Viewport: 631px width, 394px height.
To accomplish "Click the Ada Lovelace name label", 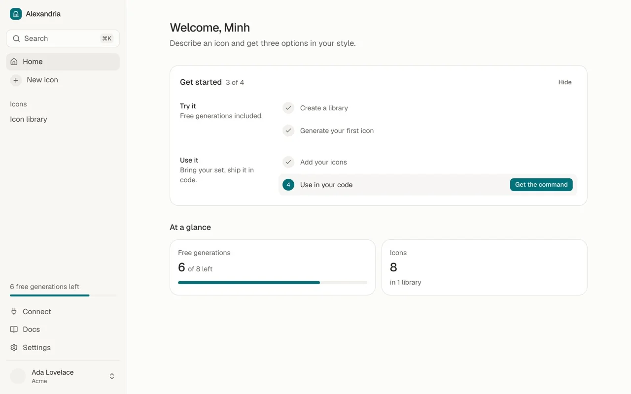I will click(x=53, y=372).
